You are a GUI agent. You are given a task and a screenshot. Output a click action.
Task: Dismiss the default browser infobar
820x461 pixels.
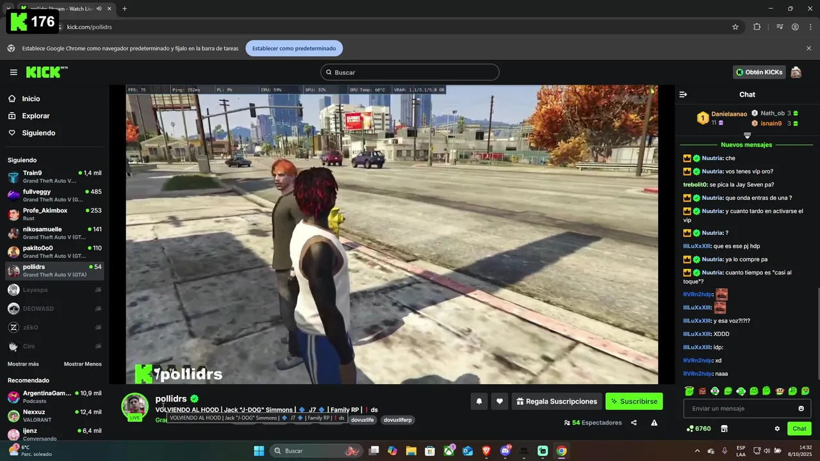click(x=808, y=48)
